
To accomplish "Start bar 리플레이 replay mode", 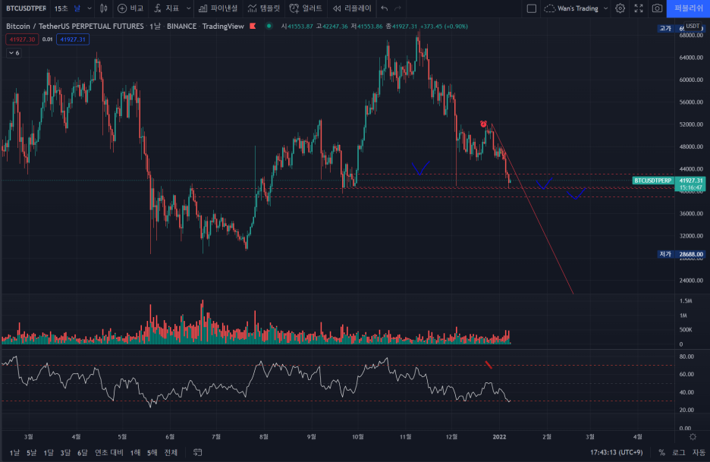I will (x=352, y=8).
